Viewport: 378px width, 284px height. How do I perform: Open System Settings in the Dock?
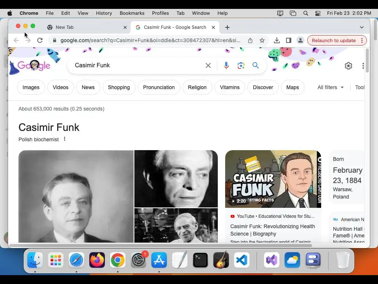click(x=138, y=260)
